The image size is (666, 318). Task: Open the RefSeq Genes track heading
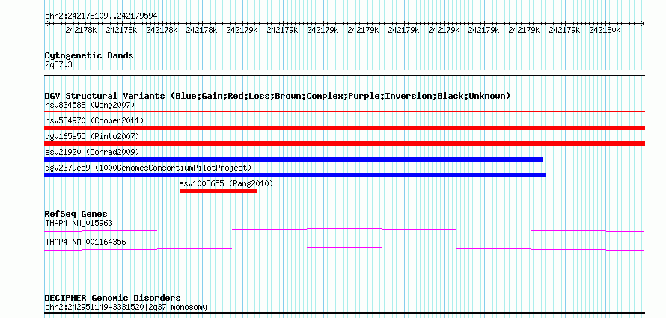[x=76, y=214]
